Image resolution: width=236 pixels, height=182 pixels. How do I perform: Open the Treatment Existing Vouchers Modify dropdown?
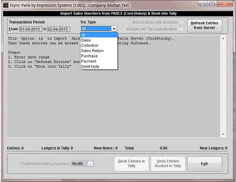point(90,164)
